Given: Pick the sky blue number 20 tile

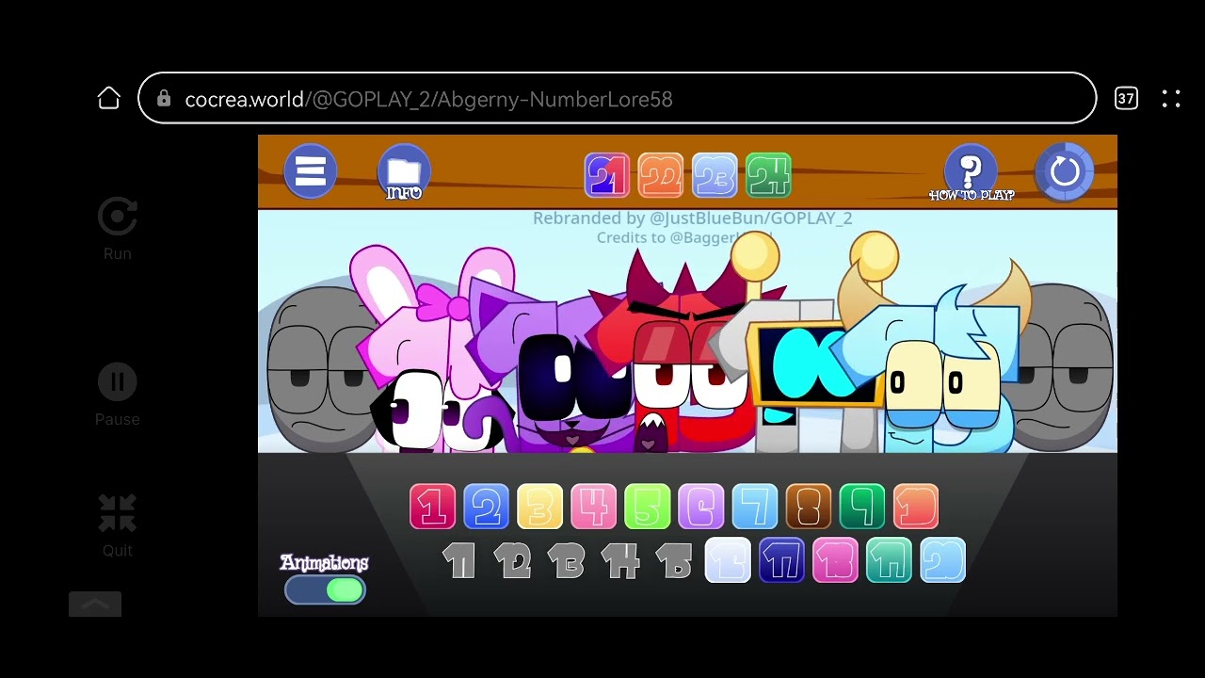Looking at the screenshot, I should 942,560.
